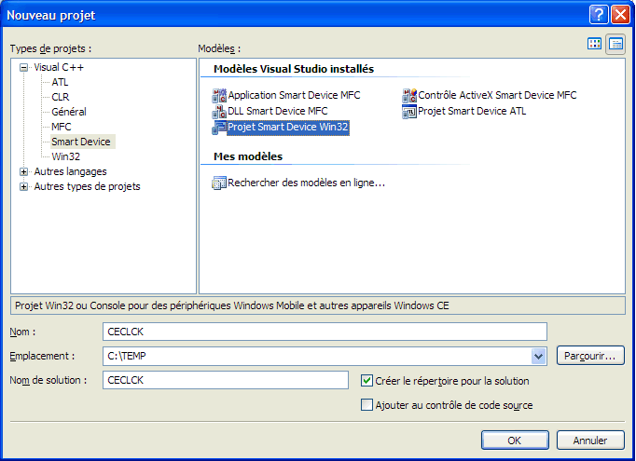Select the Application Smart Device MFC template icon
The image size is (636, 461).
(219, 96)
